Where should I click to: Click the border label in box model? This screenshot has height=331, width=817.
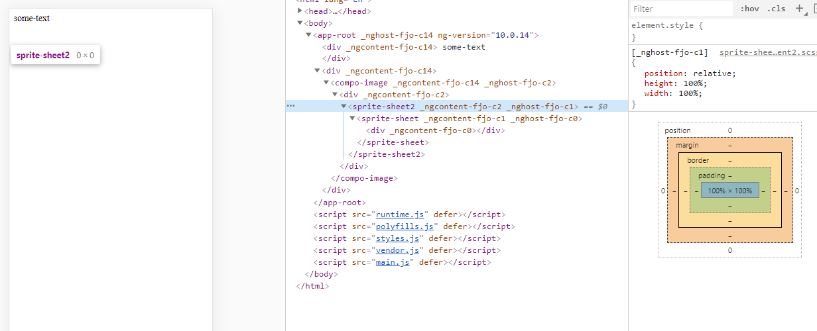(698, 161)
